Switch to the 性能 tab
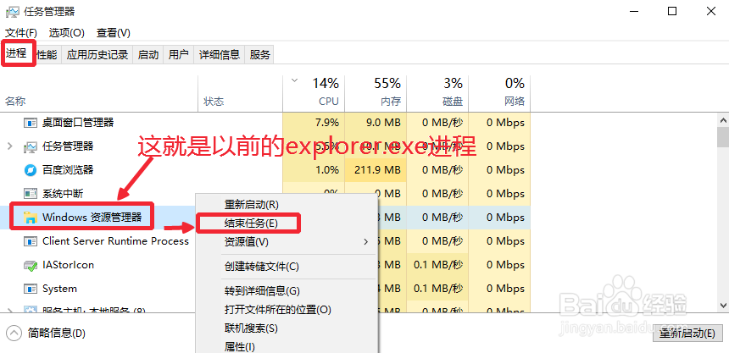This screenshot has height=353, width=729. 47,55
